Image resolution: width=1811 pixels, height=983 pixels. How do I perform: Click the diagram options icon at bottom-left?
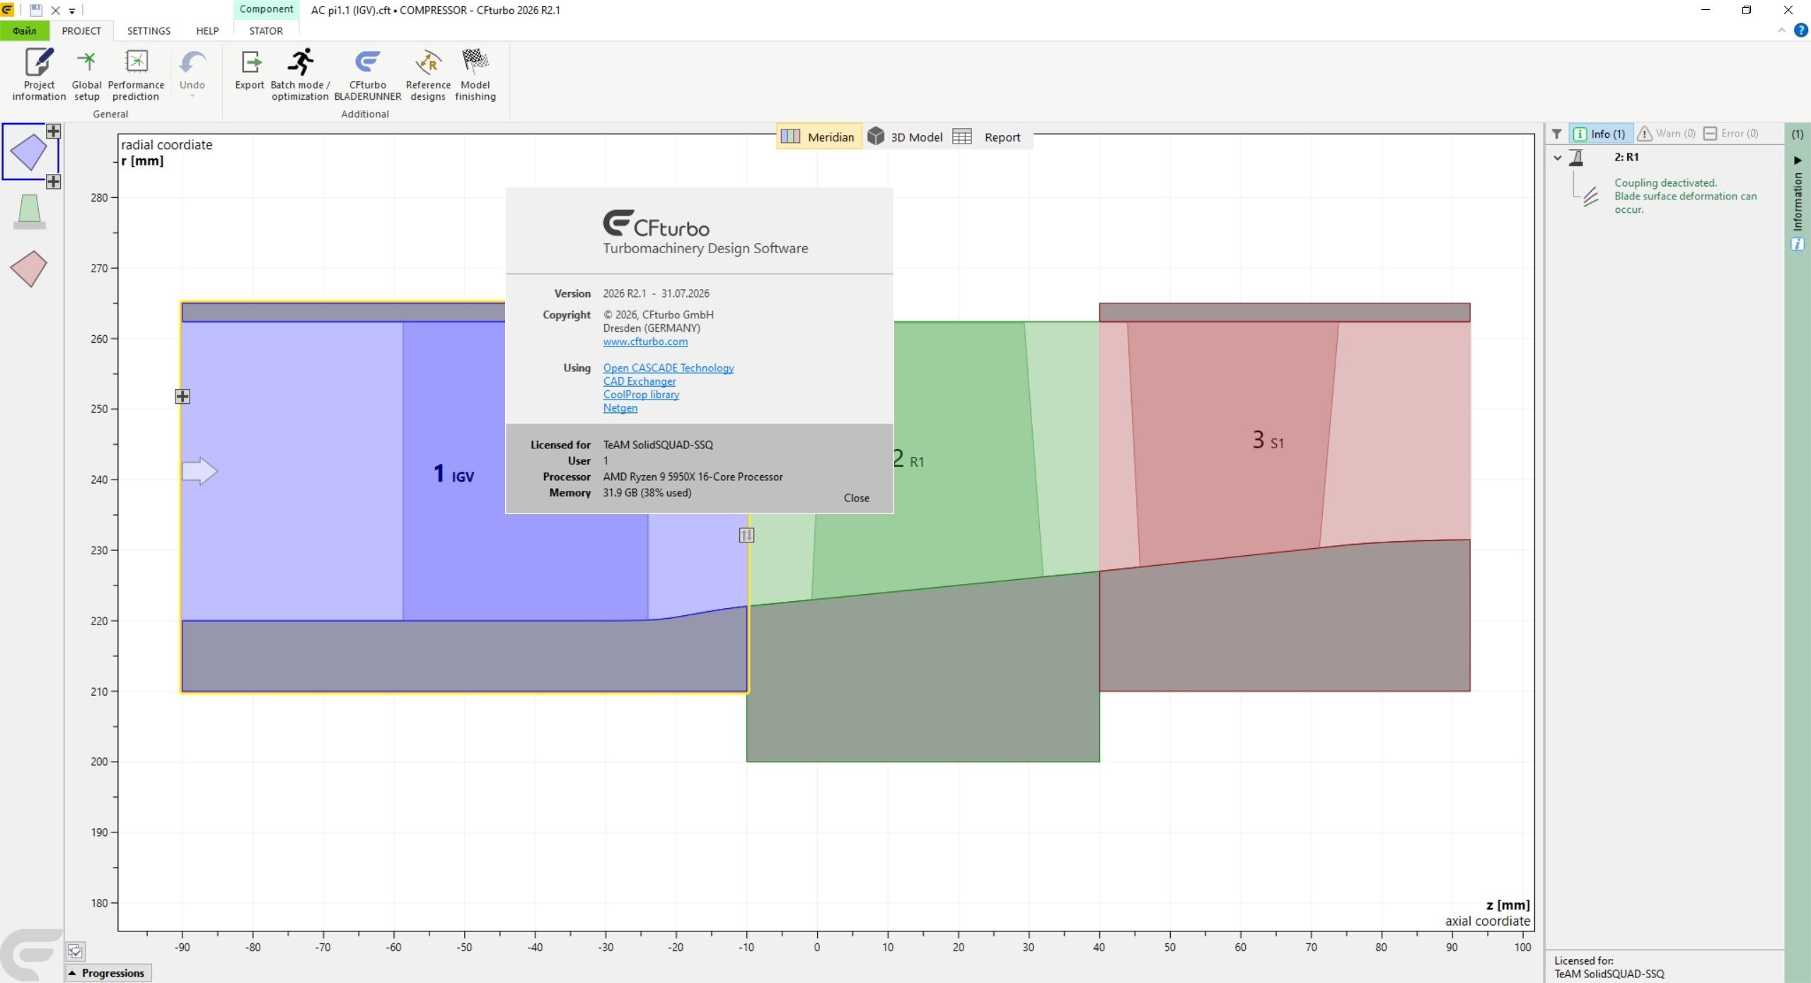click(x=75, y=951)
